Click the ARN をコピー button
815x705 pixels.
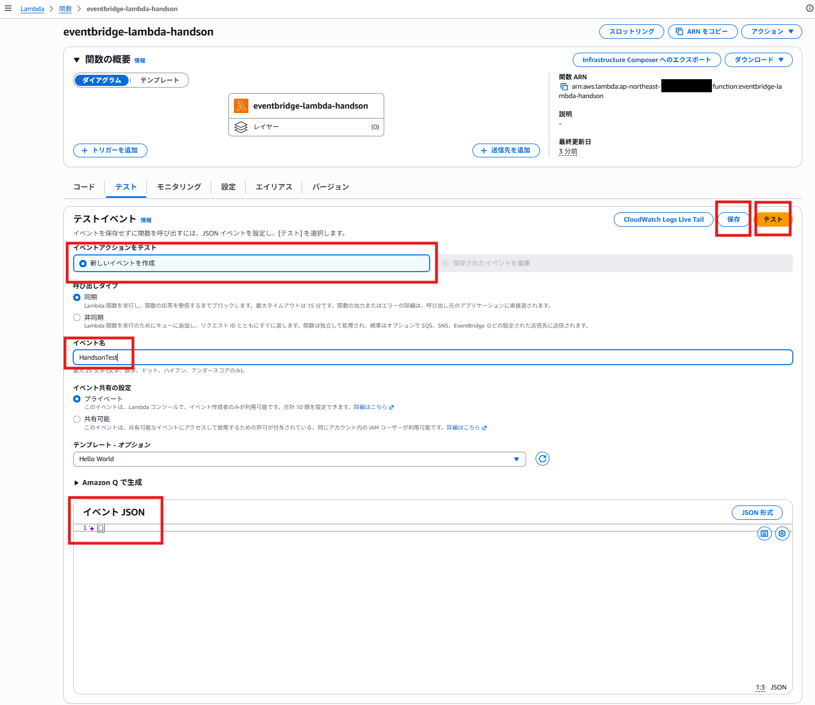(x=702, y=32)
